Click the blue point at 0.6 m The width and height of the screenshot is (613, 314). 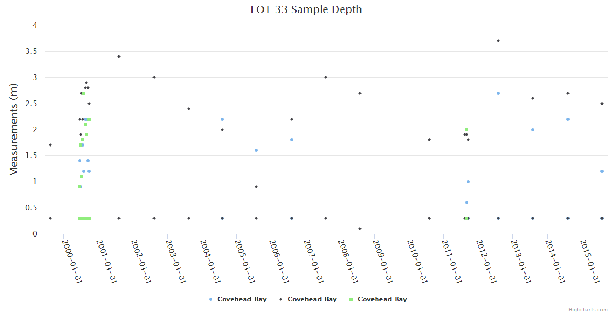467,203
